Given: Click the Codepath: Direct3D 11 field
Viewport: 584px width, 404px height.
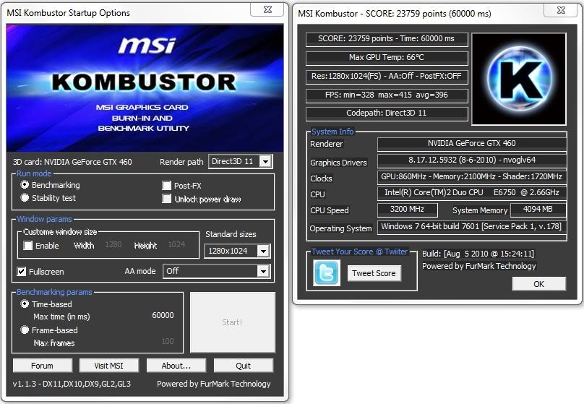Looking at the screenshot, I should tap(387, 113).
